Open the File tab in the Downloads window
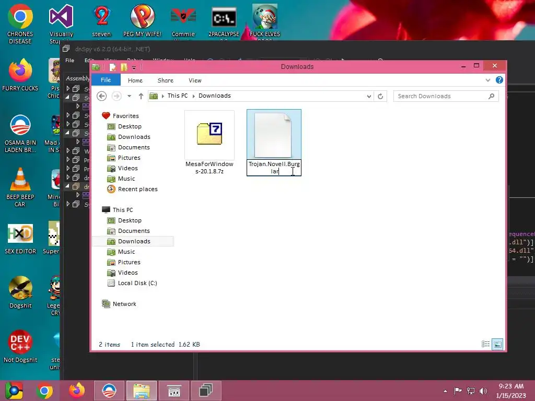535x401 pixels. (x=106, y=80)
